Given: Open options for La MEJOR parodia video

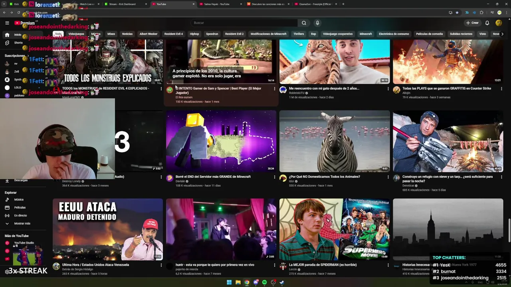Looking at the screenshot, I should pos(388,265).
